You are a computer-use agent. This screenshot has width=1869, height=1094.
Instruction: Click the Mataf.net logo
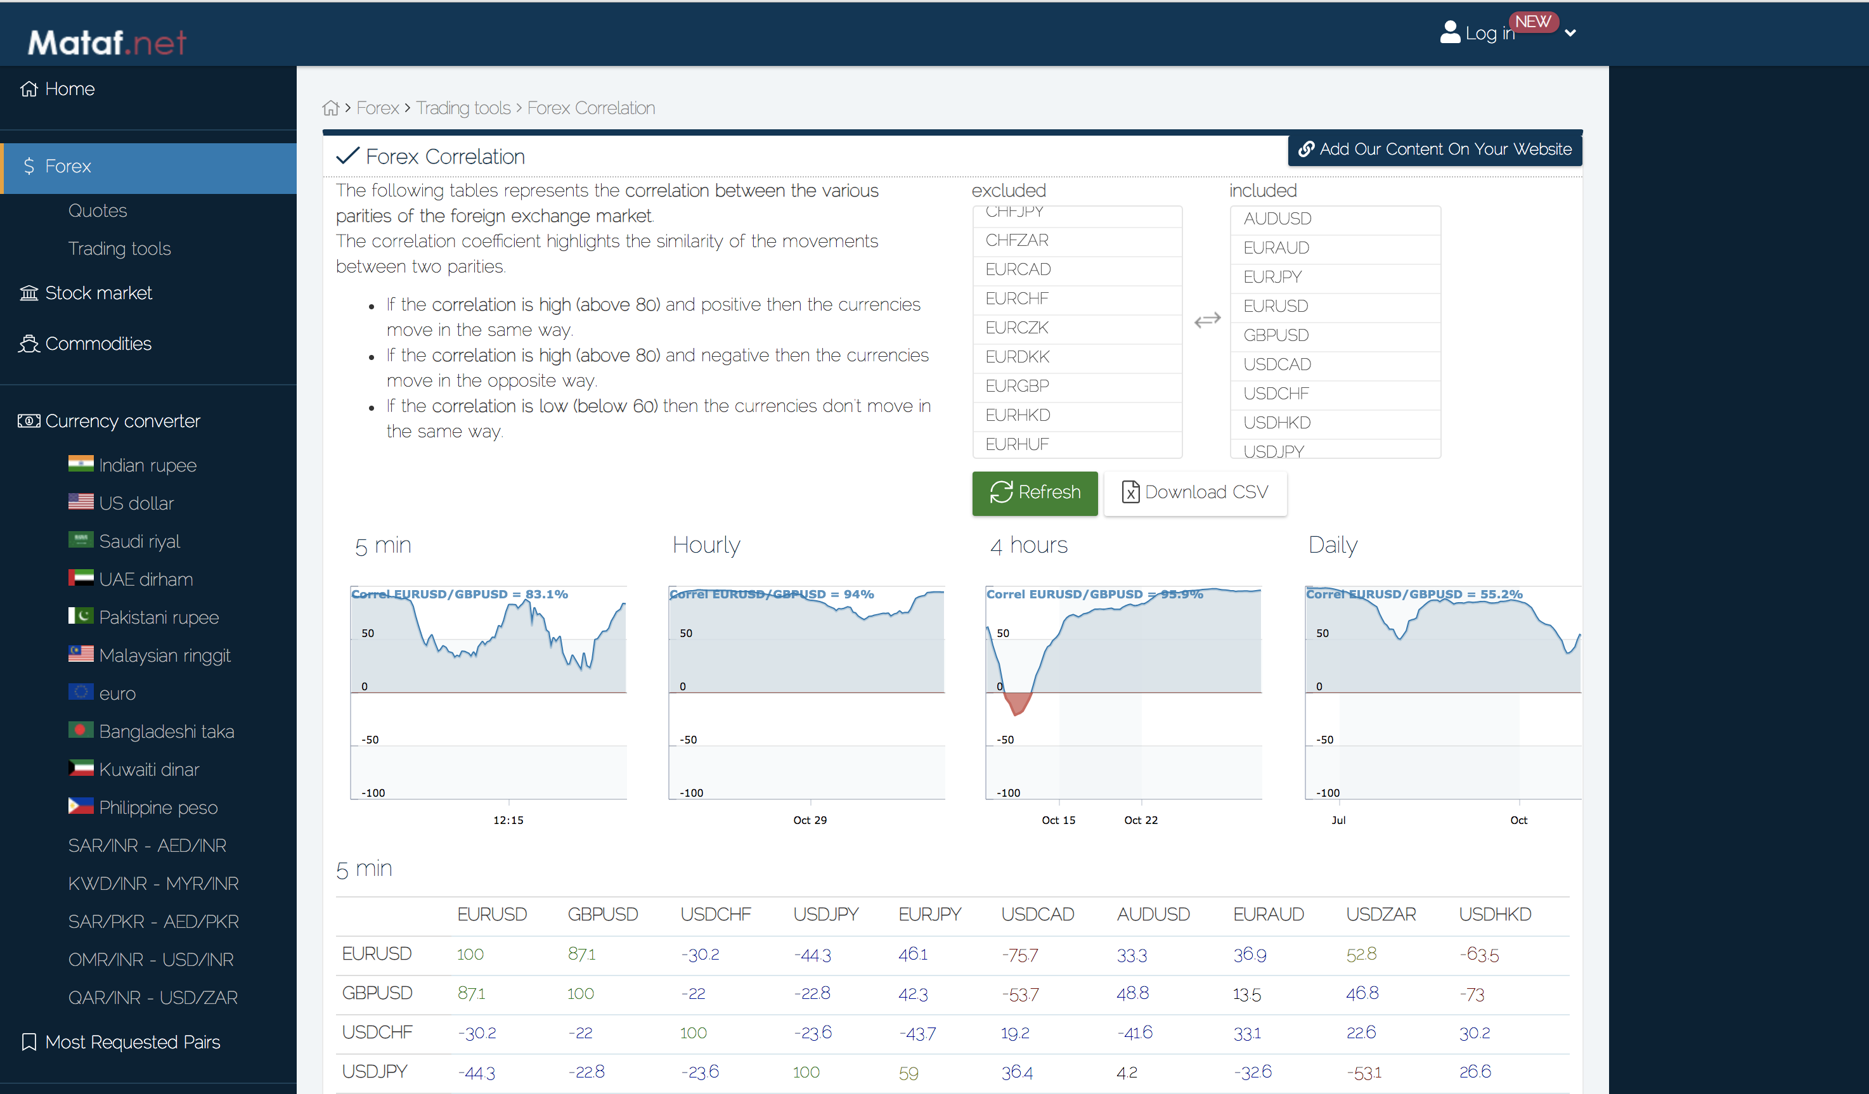tap(108, 42)
